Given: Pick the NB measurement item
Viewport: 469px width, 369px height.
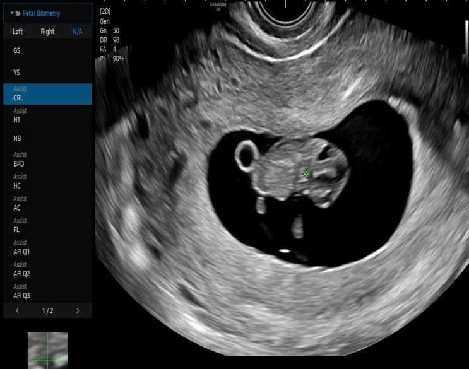Looking at the screenshot, I should coord(18,138).
